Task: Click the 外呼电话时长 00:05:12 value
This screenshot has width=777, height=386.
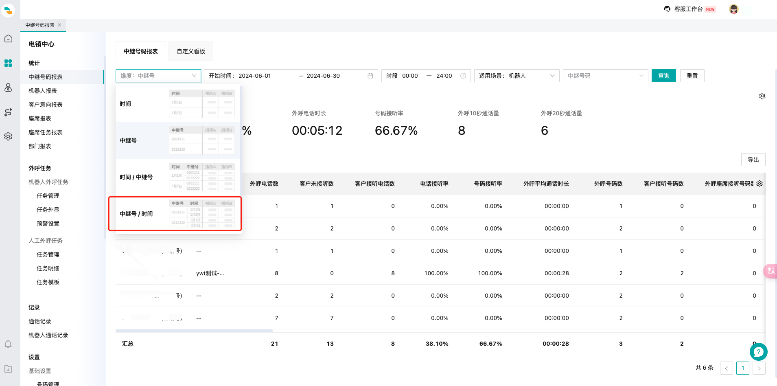Action: [317, 130]
